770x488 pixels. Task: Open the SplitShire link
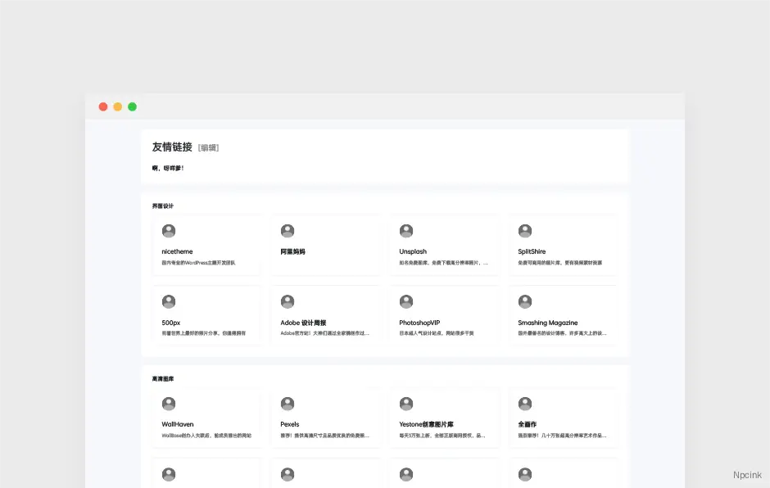532,251
